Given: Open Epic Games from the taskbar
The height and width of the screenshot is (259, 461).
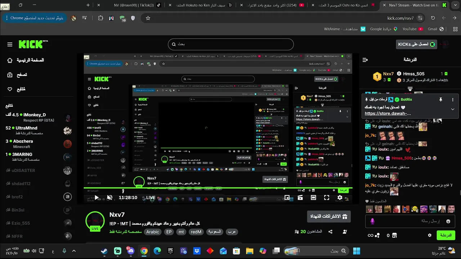Looking at the screenshot, I should point(170,251).
